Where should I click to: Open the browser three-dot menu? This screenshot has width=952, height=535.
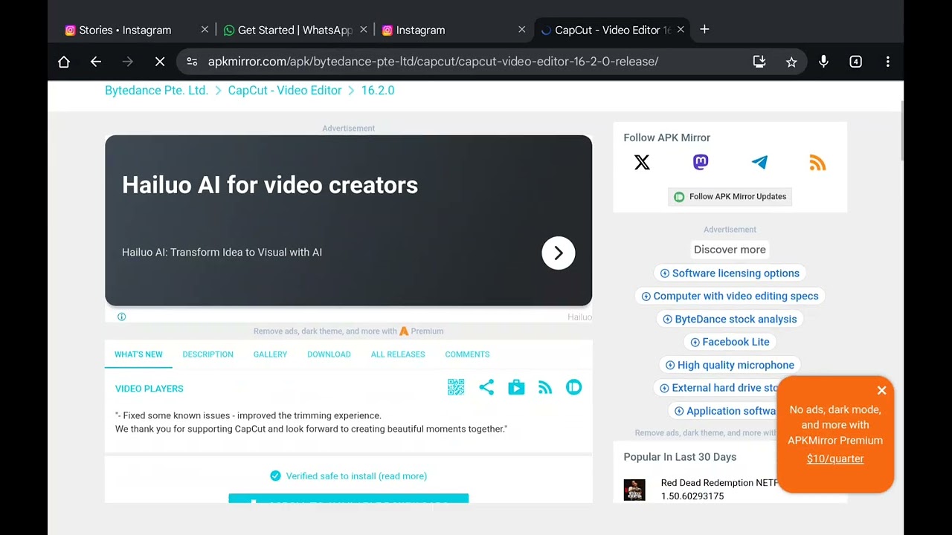(x=887, y=62)
